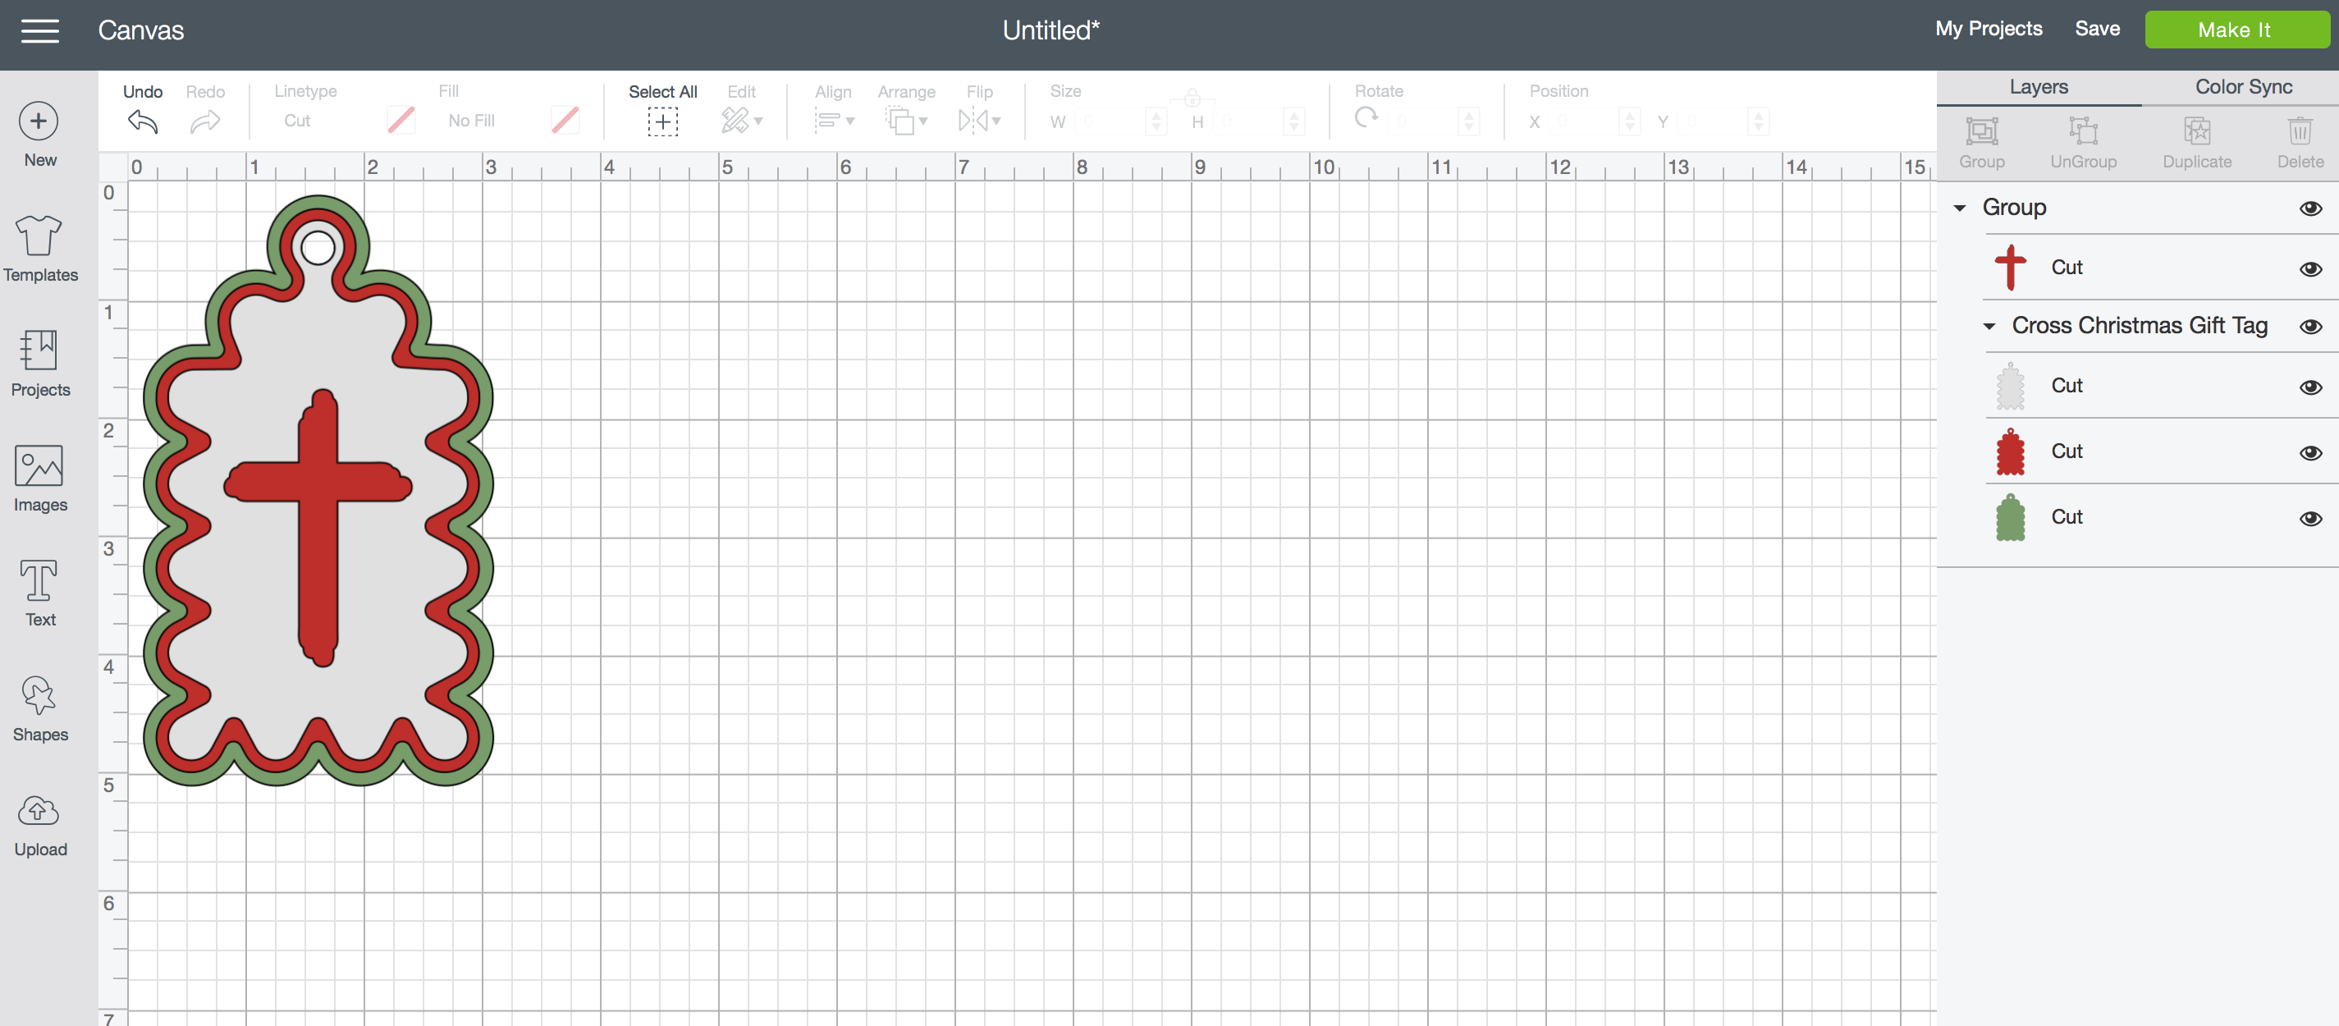This screenshot has height=1026, width=2339.
Task: Select the red scalloped tag layer thumbnail
Action: pos(2010,451)
